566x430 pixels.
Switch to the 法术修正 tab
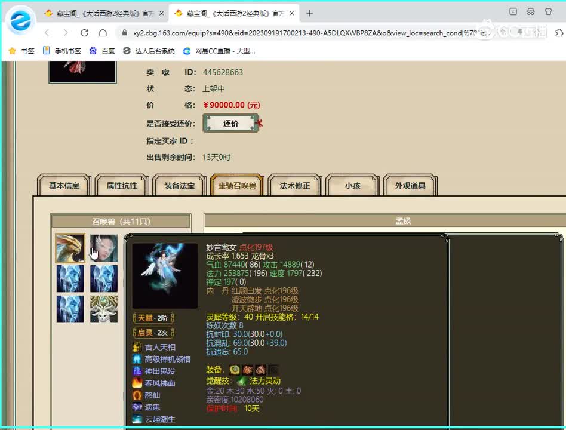(x=295, y=186)
